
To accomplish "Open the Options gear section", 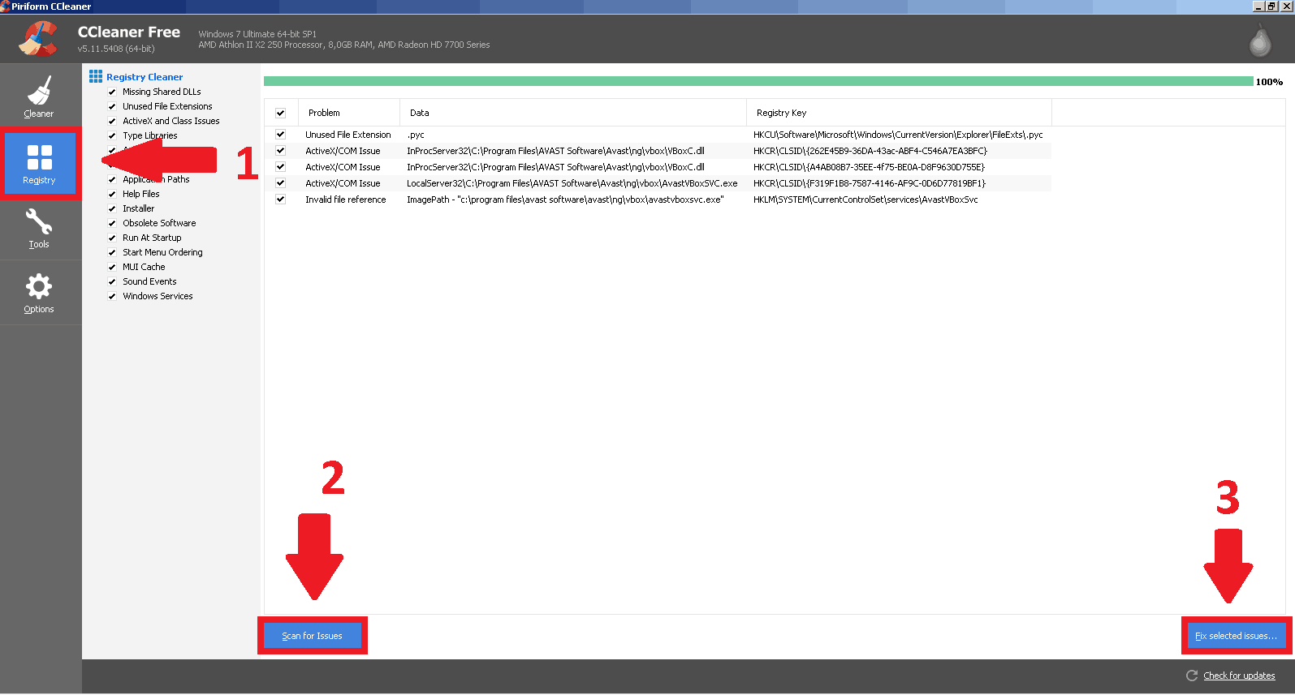I will [x=39, y=293].
